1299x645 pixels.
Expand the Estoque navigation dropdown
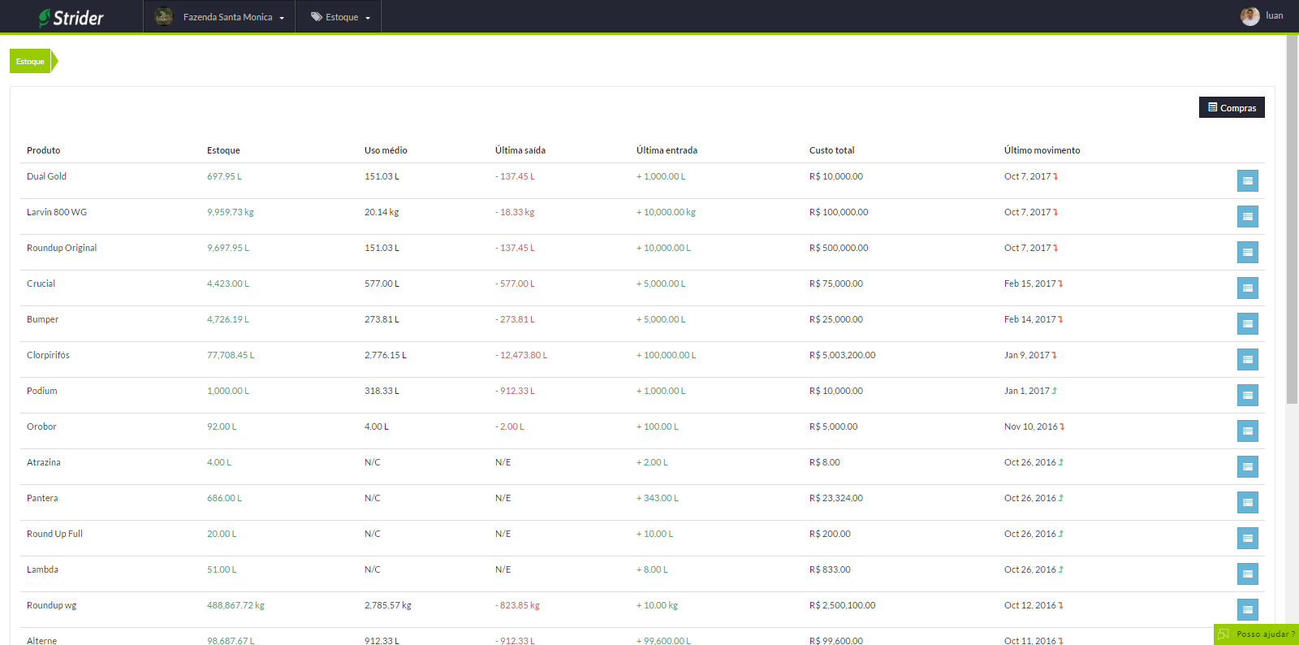[339, 17]
